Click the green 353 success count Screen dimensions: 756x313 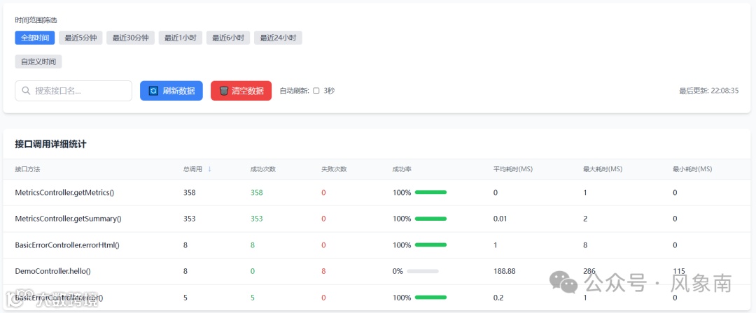(x=256, y=219)
